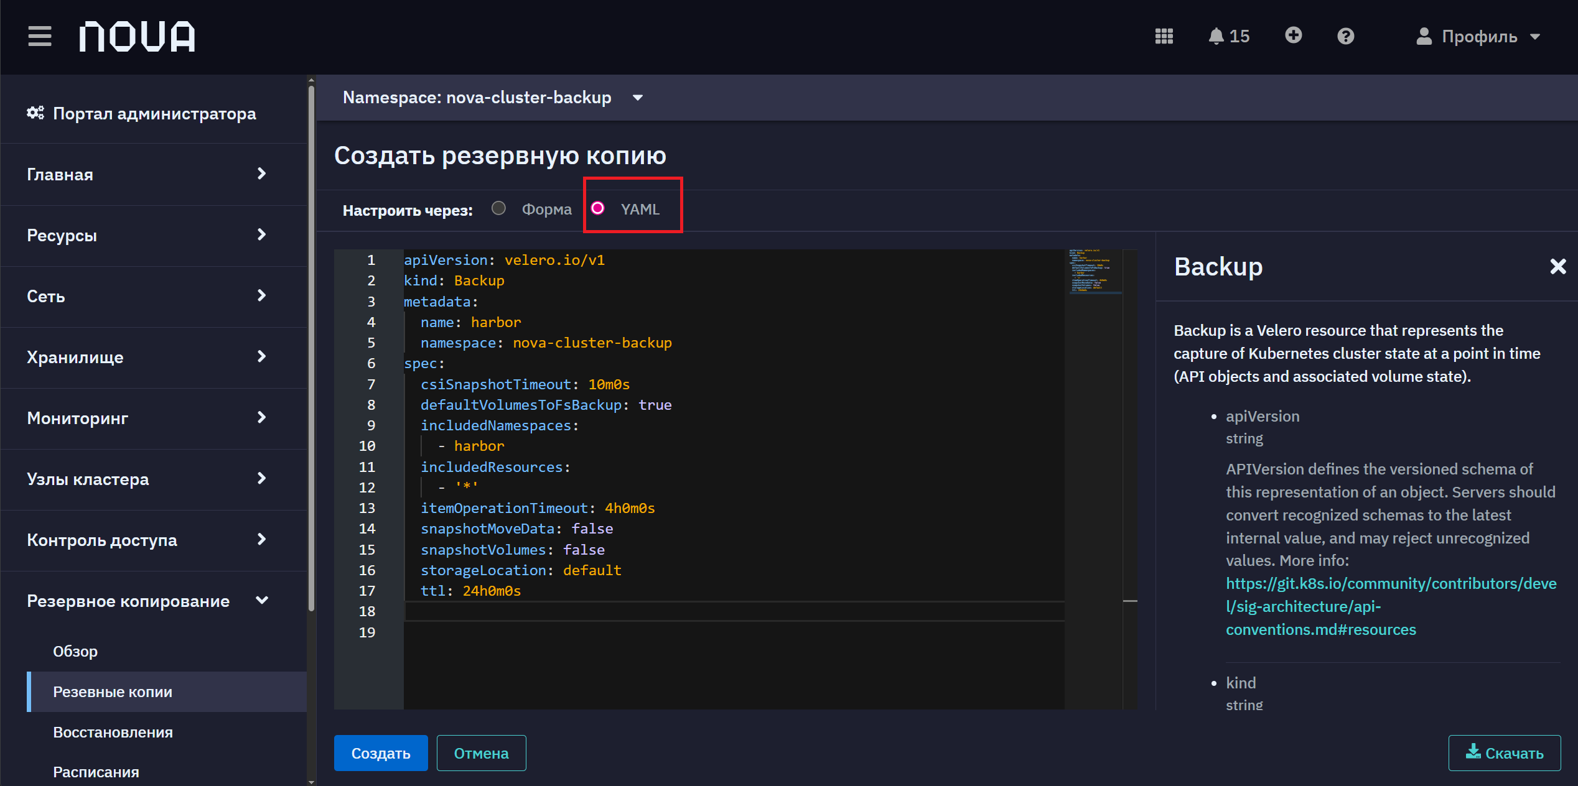Click the Отмена button
1578x786 pixels.
point(481,753)
